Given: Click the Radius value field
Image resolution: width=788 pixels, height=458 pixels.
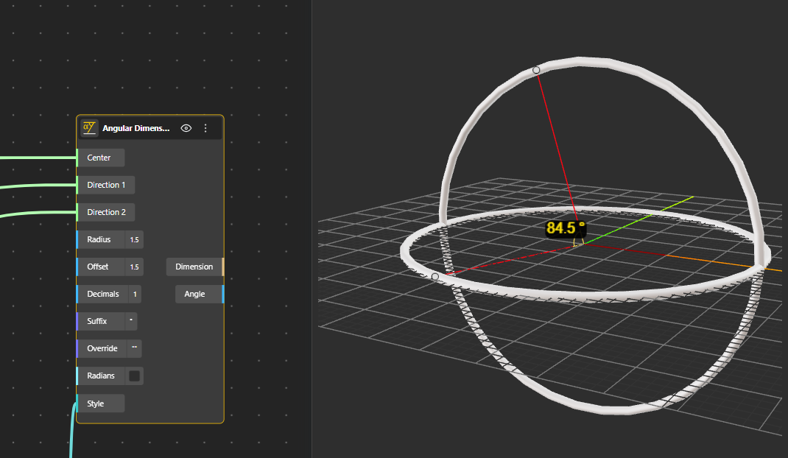Looking at the screenshot, I should pos(135,239).
